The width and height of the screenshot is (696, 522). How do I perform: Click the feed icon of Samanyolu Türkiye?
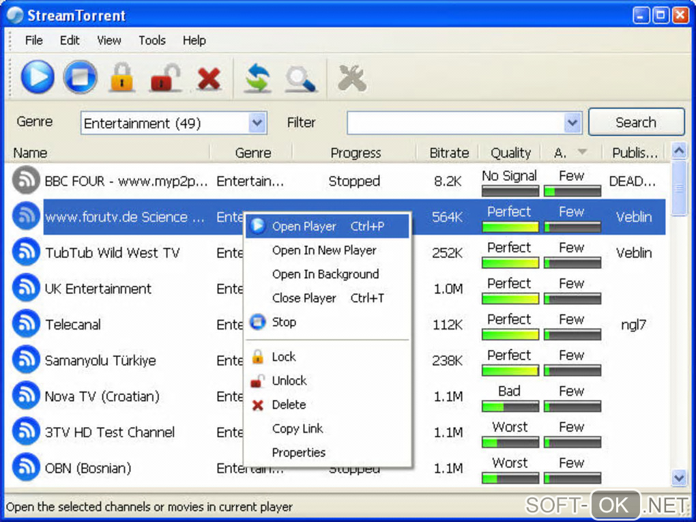26,360
